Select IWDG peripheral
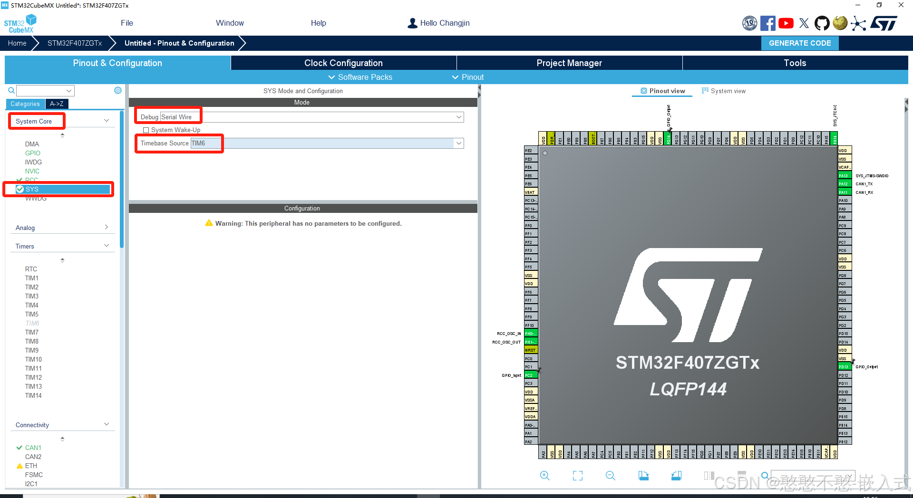Image resolution: width=913 pixels, height=498 pixels. coord(33,162)
